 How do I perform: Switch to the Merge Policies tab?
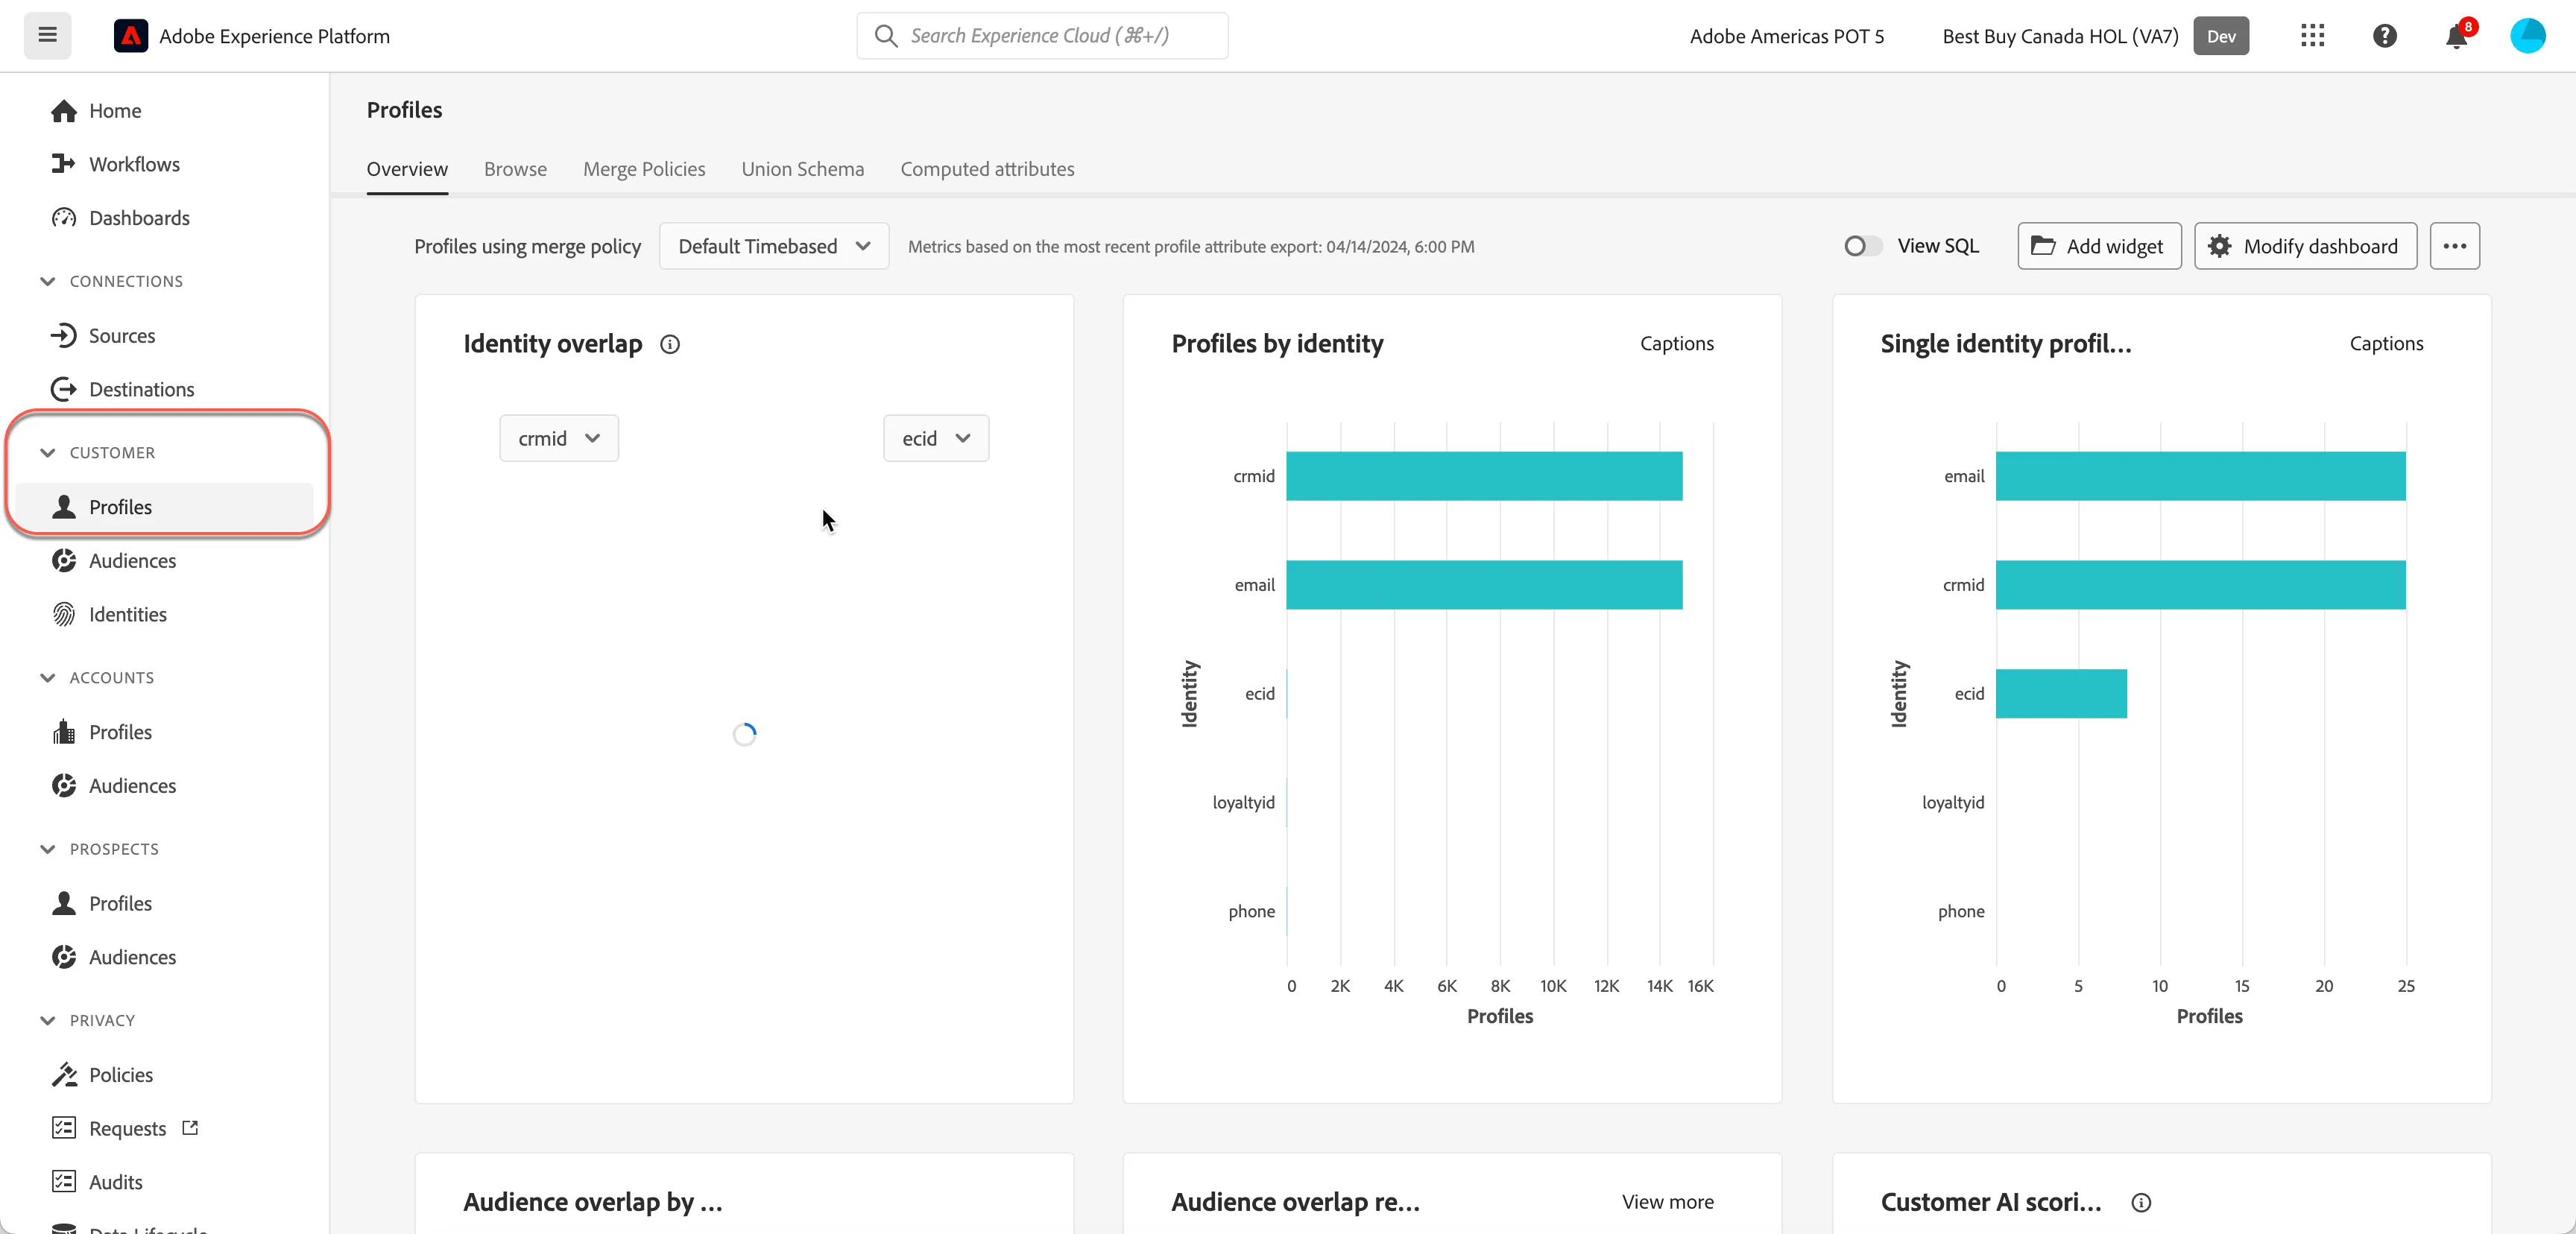point(644,169)
